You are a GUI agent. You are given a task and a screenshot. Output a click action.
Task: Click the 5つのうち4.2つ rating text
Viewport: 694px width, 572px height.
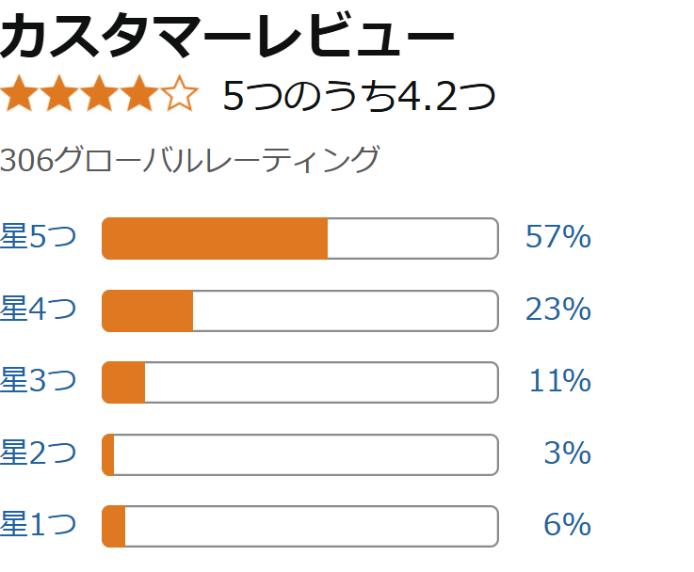click(x=359, y=97)
